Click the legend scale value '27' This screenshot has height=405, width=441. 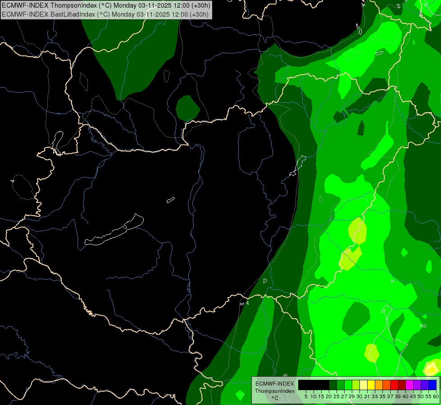pos(344,396)
